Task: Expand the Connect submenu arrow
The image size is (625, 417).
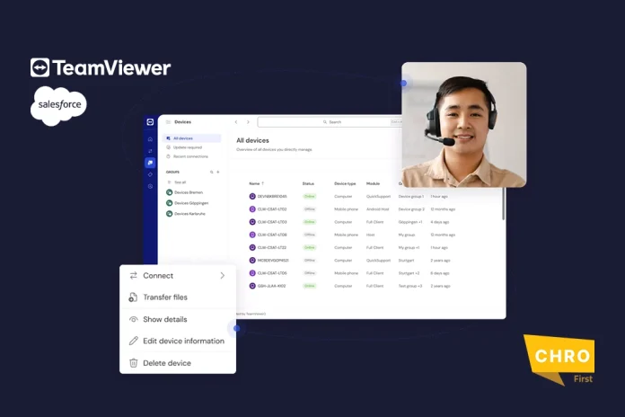Action: coord(222,276)
